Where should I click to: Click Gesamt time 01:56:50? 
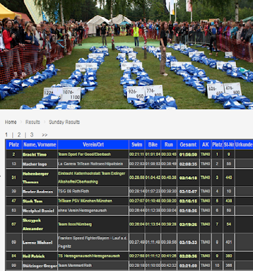coord(188,154)
